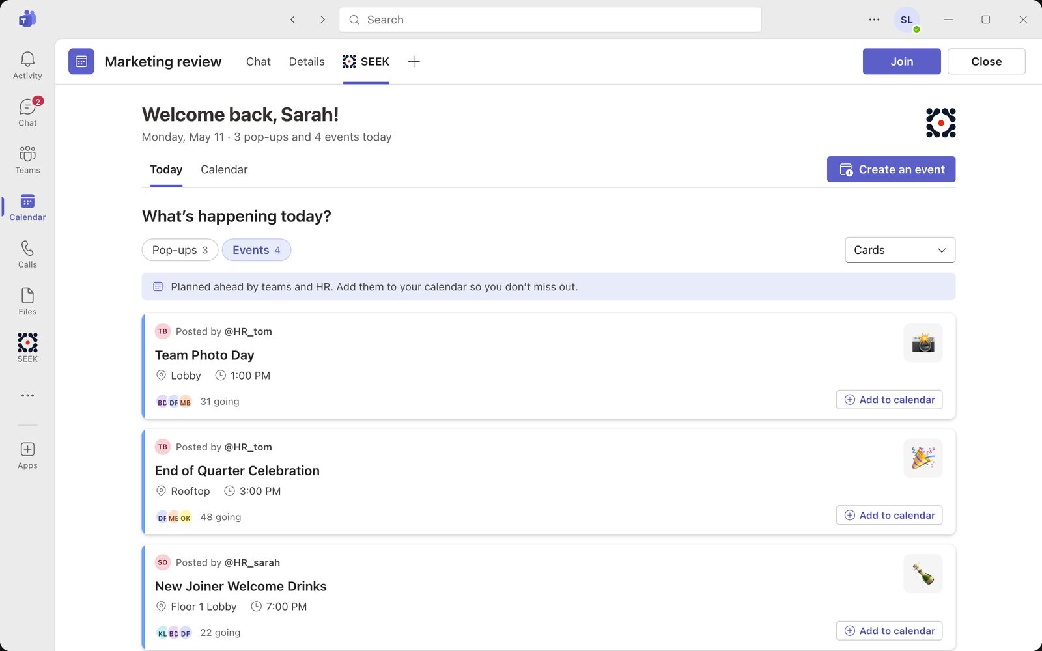Click the 48 going attendee avatars
Viewport: 1042px width, 651px height.
(x=174, y=518)
